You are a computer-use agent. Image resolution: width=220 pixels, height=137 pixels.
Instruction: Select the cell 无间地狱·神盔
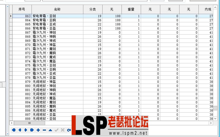(57, 82)
